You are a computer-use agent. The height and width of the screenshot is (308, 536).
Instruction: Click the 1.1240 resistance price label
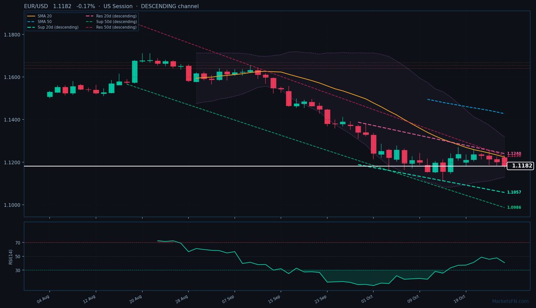pyautogui.click(x=514, y=153)
